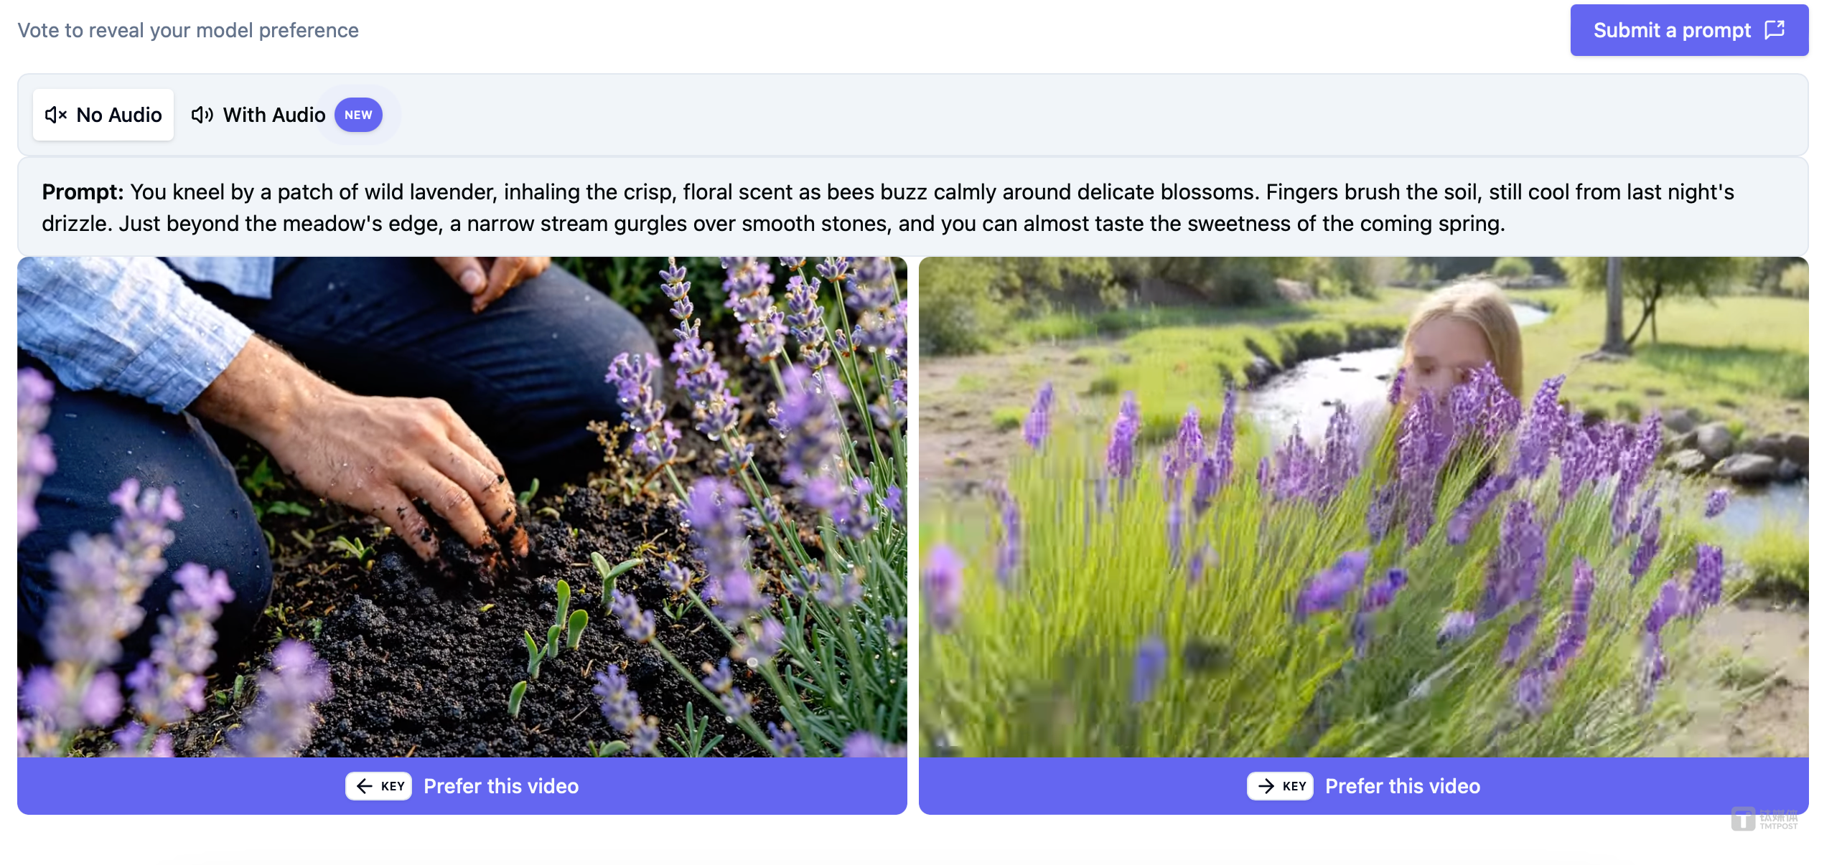Select the No Audio option

pos(103,115)
